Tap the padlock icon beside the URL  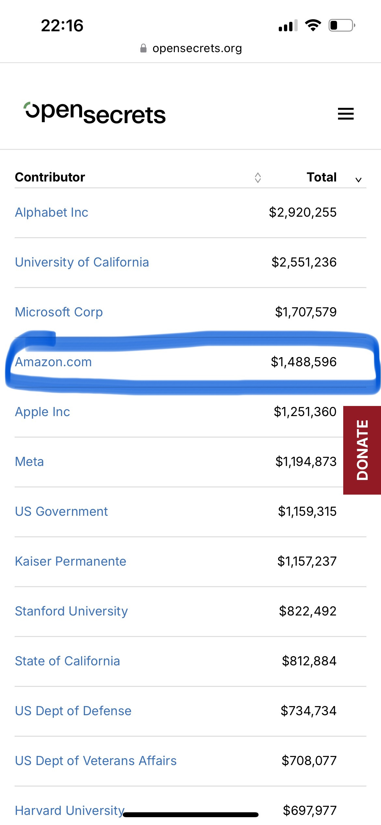coord(143,48)
